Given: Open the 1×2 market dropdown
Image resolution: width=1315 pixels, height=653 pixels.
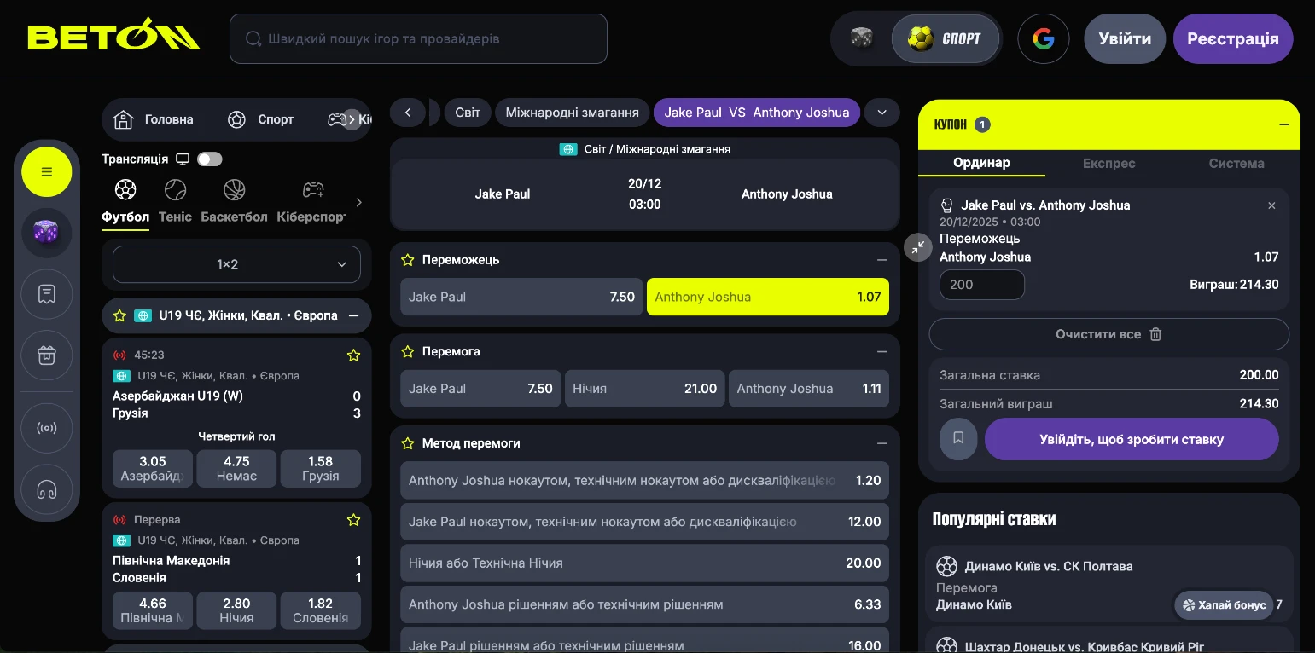Looking at the screenshot, I should pos(236,264).
